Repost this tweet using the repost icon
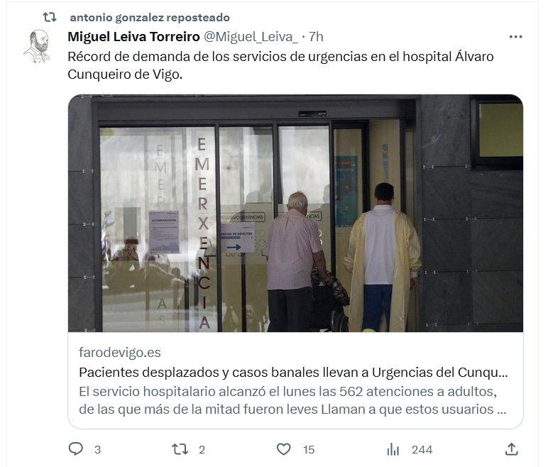 pos(180,449)
